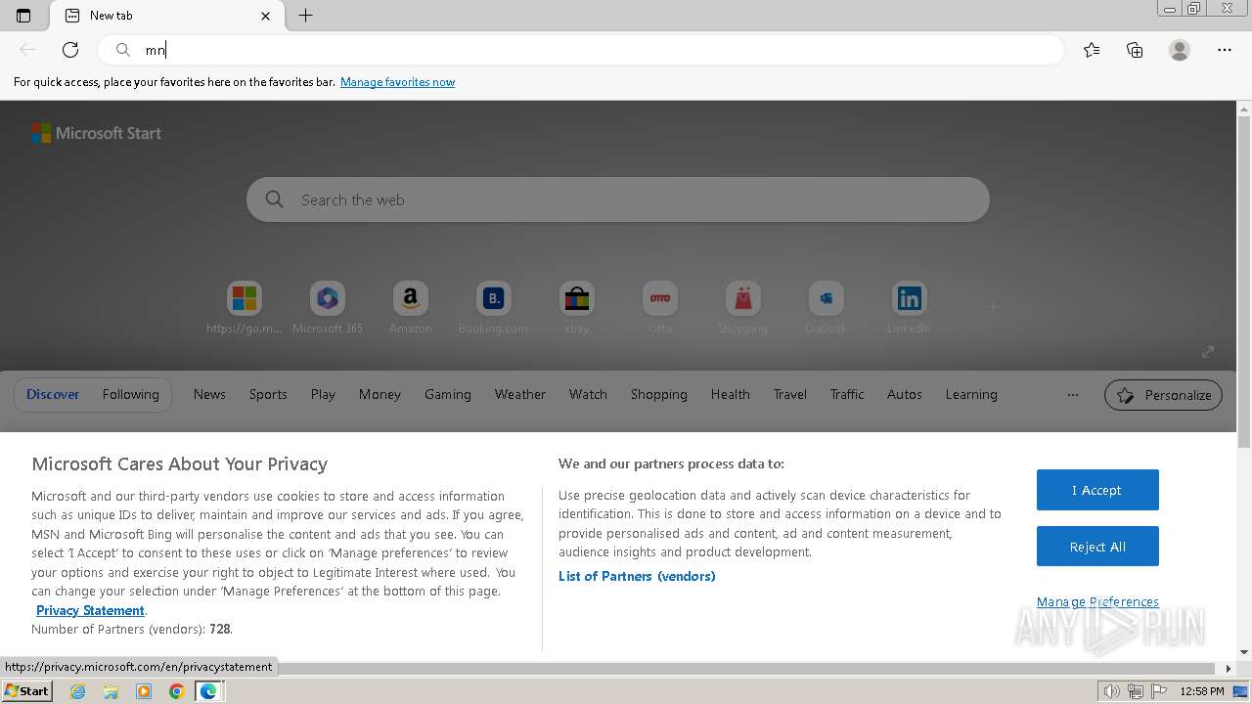Add a new quick link site
1252x704 pixels.
tap(993, 307)
